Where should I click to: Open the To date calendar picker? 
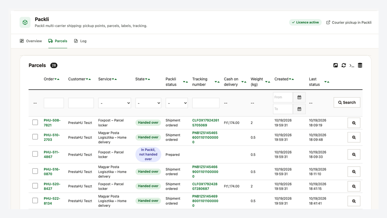[299, 109]
